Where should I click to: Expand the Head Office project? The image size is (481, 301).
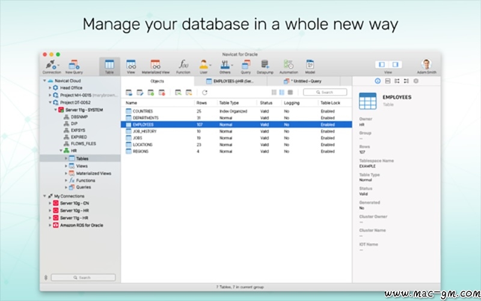click(50, 88)
